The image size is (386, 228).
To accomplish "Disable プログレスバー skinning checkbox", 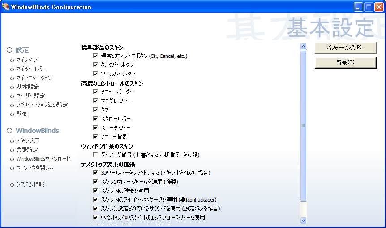I will coord(95,101).
